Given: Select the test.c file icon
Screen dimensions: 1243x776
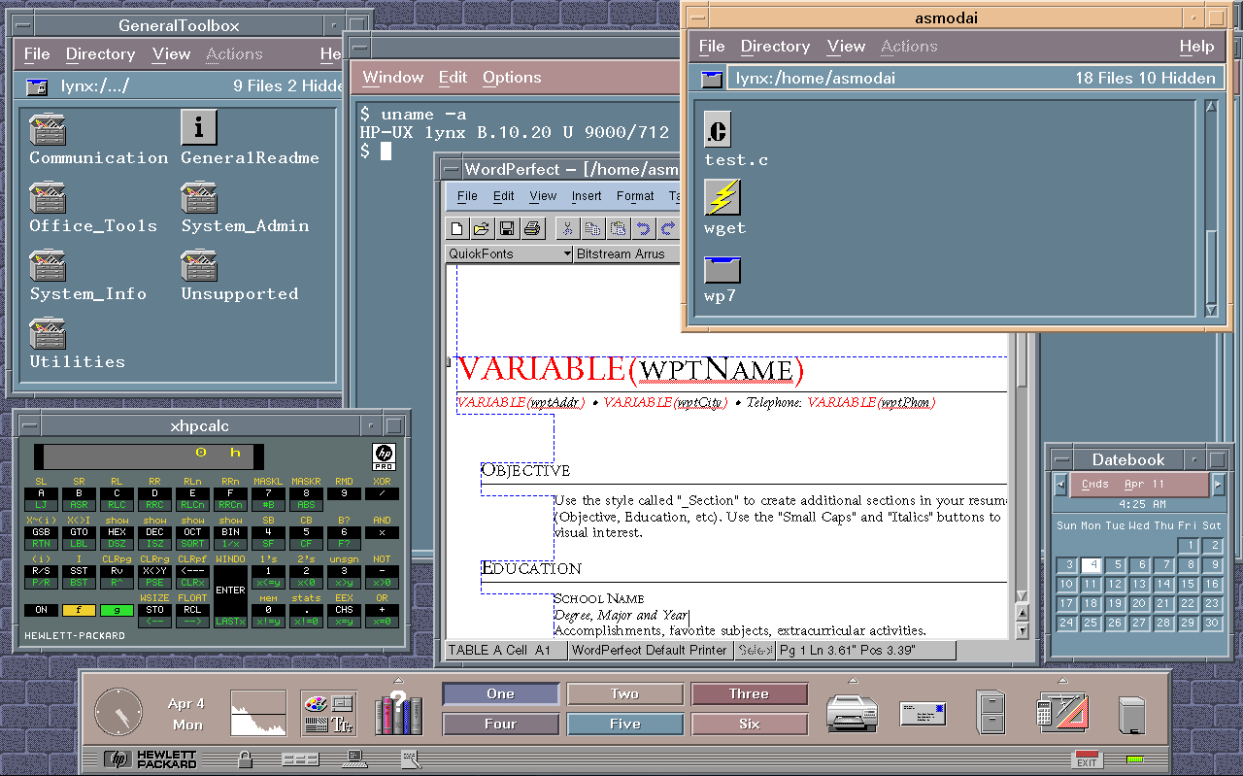Looking at the screenshot, I should (718, 129).
